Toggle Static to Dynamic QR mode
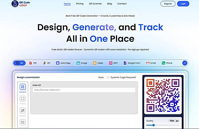Screen dimensions: 199x129 pos(107,77)
